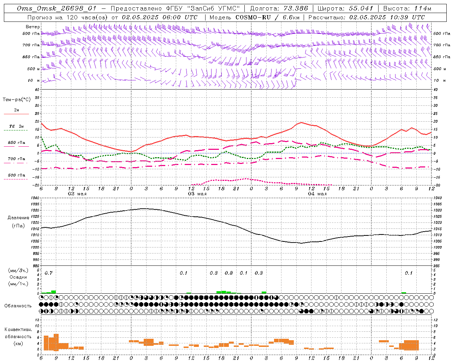The width and height of the screenshot is (452, 361).
Task: Click the orange convective bars at 02 мая 9h
Action: click(56, 342)
